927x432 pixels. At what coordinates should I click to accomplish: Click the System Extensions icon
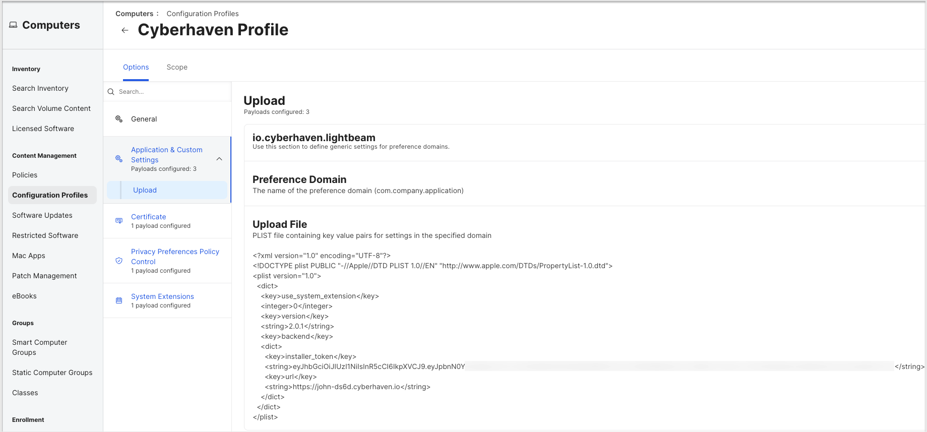coord(119,300)
